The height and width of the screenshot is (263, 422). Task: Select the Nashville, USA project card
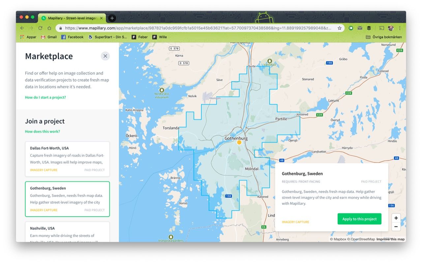pos(67,232)
